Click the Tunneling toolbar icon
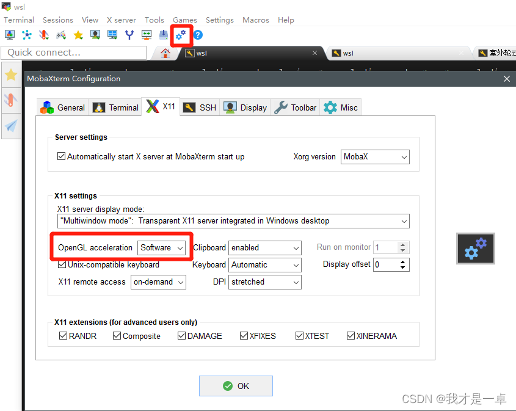 tap(147, 35)
